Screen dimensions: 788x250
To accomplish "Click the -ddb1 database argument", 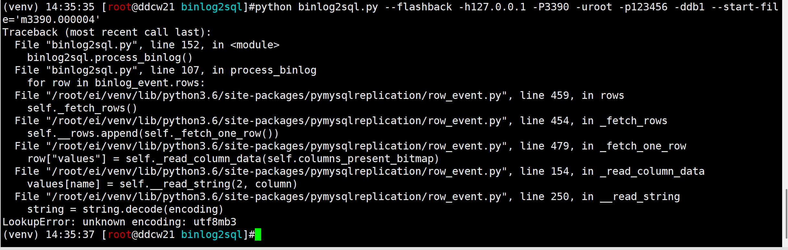I will click(689, 7).
